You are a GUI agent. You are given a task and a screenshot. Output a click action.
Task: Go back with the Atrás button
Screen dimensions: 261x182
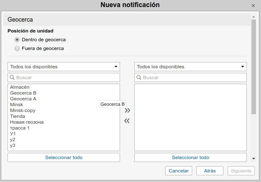(x=210, y=171)
